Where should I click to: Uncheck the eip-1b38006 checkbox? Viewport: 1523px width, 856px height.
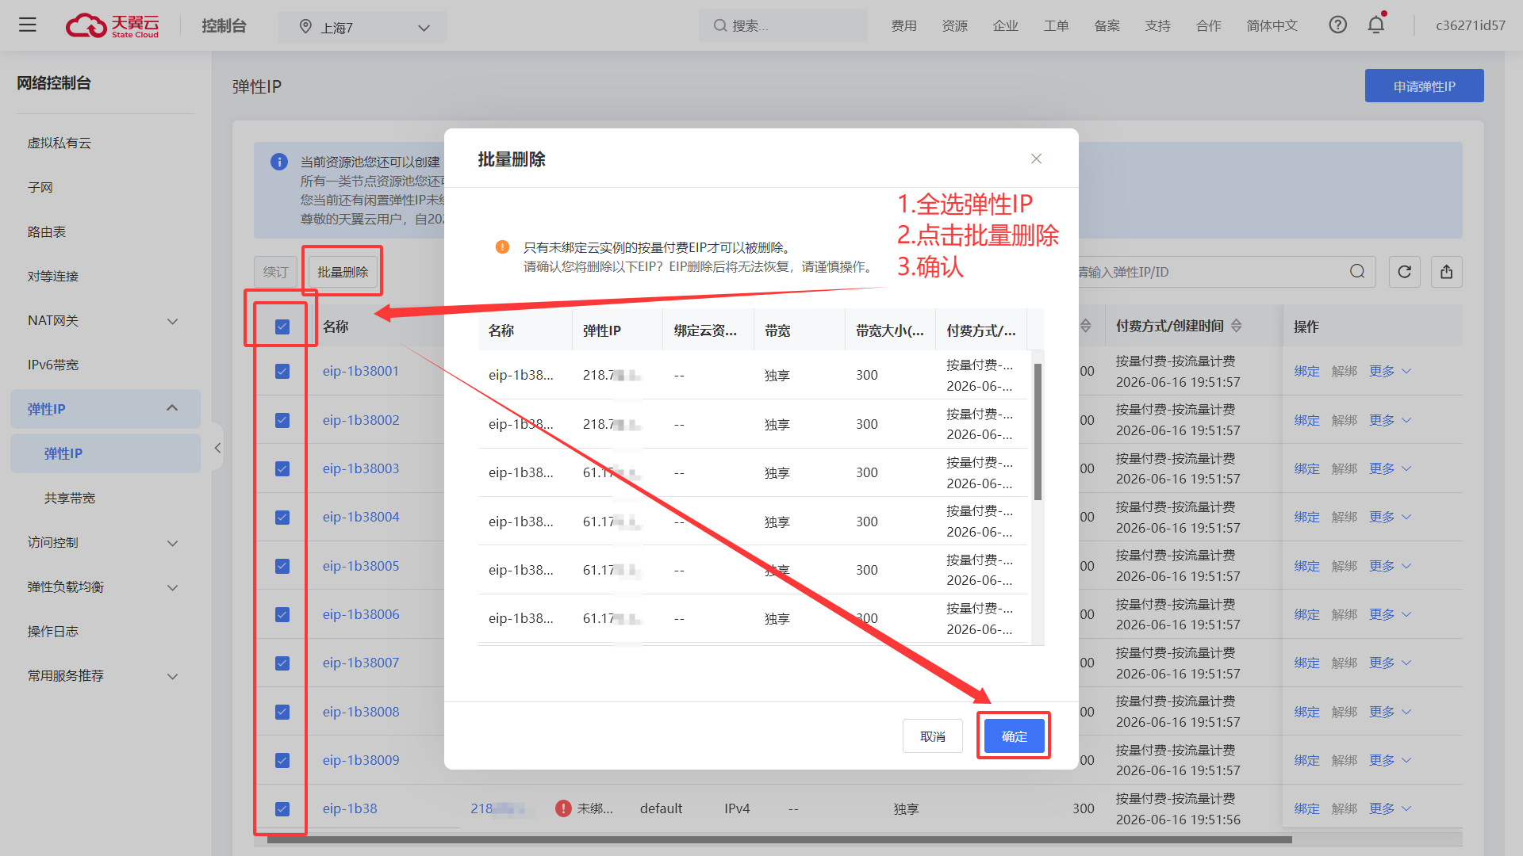point(282,614)
